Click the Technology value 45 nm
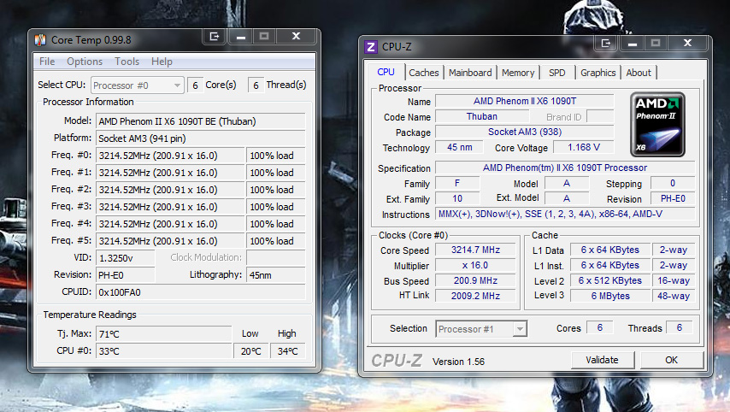 [x=459, y=147]
